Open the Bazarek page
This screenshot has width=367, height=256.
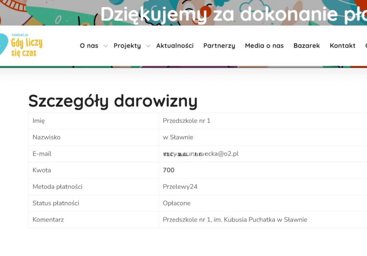(306, 46)
